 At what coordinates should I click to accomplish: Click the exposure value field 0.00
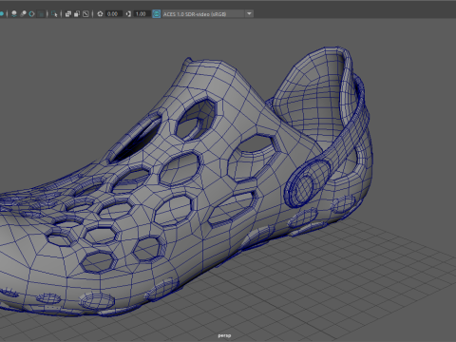[x=114, y=14]
